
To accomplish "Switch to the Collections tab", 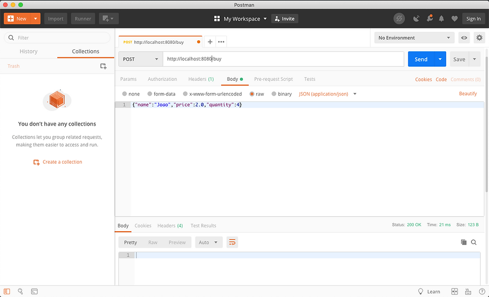I will pyautogui.click(x=85, y=51).
